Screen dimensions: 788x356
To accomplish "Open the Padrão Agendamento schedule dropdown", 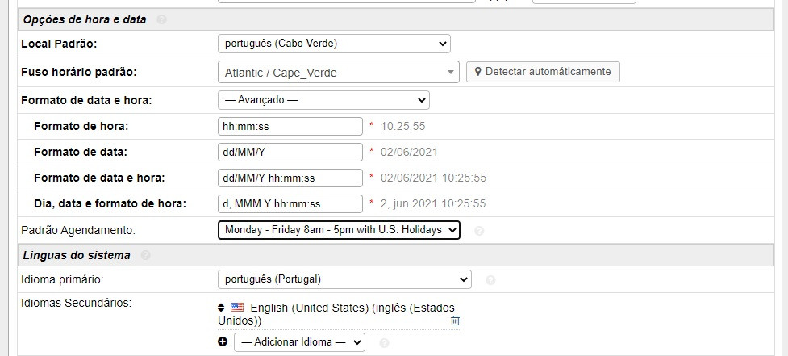I will pos(339,230).
